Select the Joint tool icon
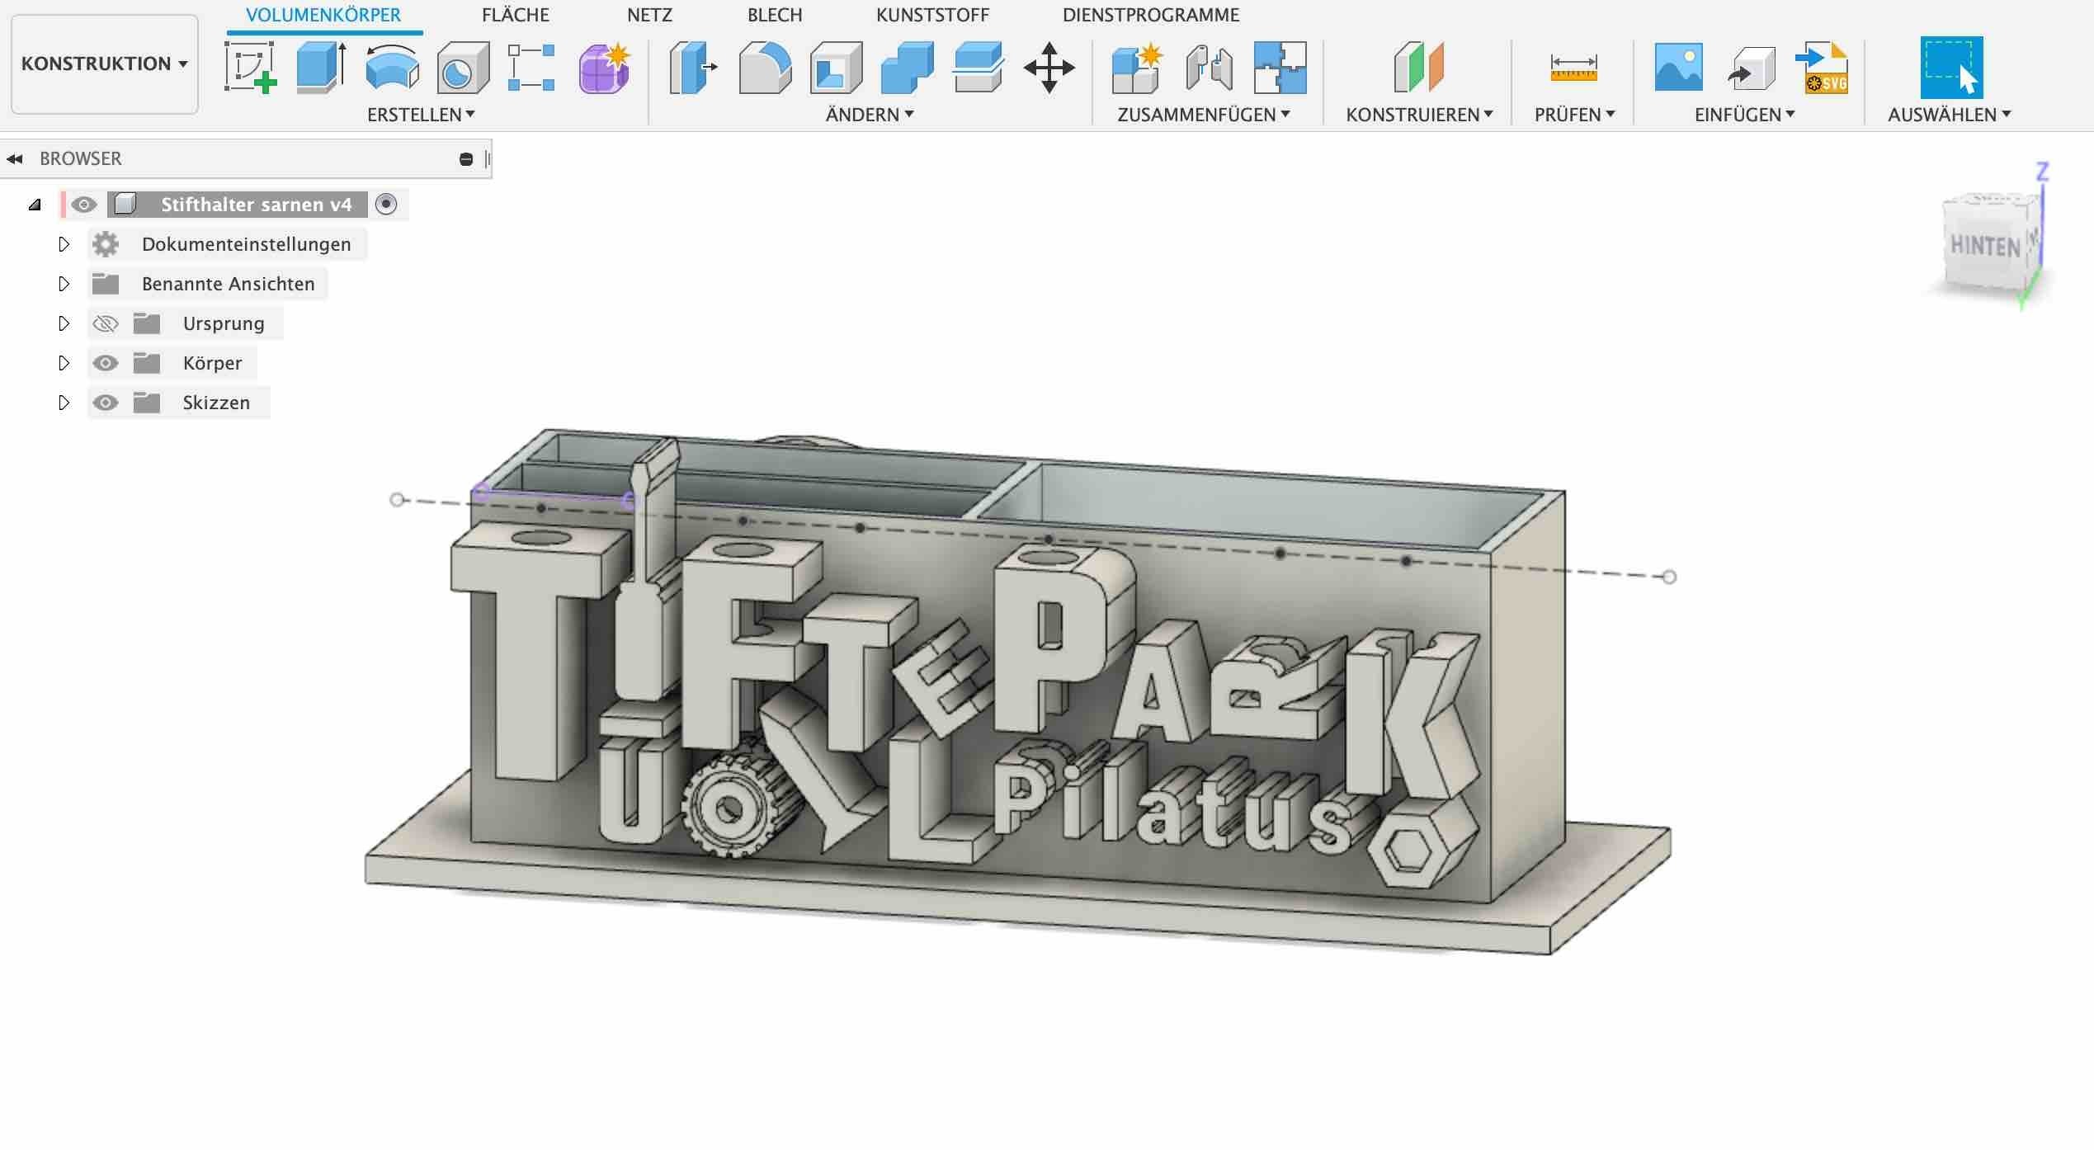Image resolution: width=2094 pixels, height=1150 pixels. click(1209, 68)
